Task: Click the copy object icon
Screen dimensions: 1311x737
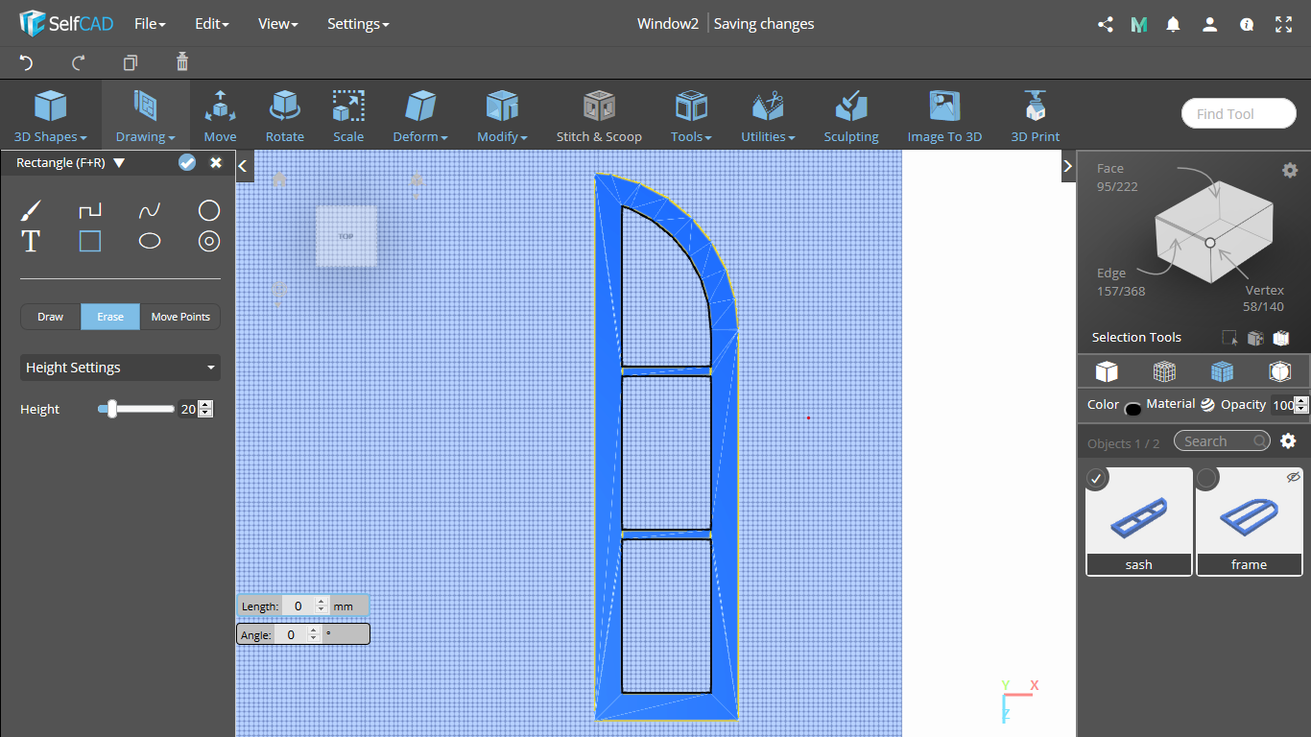Action: click(x=131, y=63)
